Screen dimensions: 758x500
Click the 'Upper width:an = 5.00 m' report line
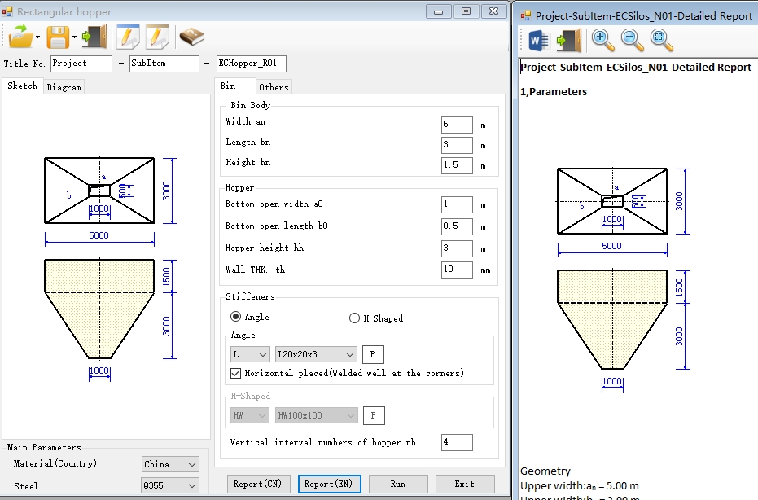click(x=580, y=486)
